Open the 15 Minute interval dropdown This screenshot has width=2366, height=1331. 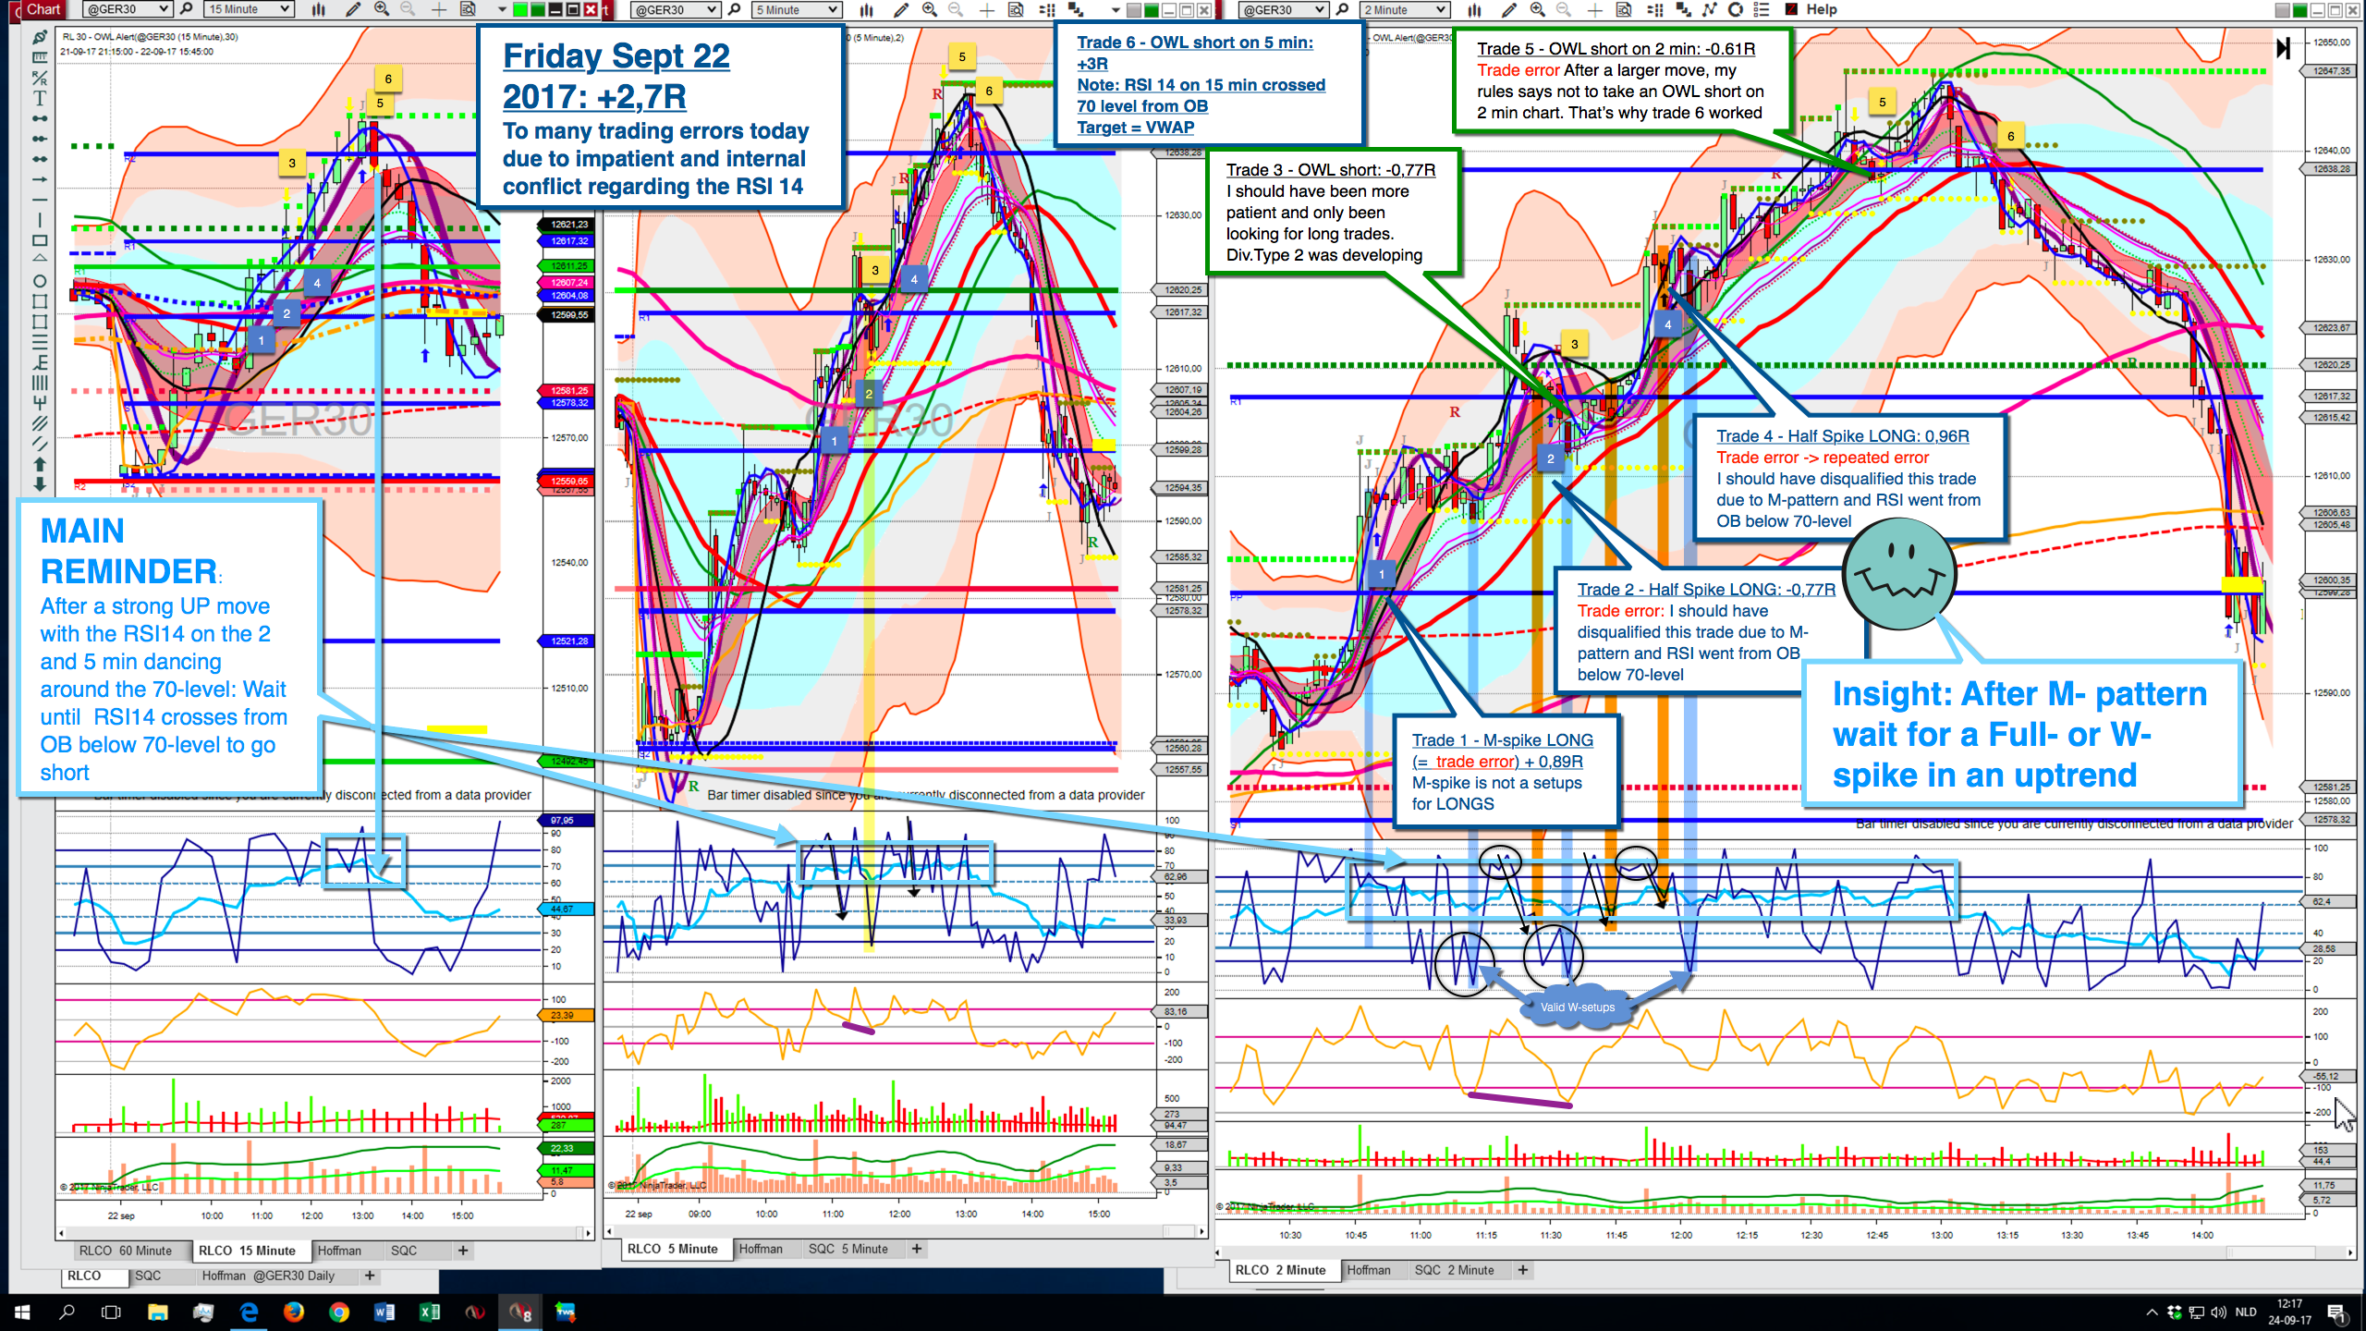249,9
